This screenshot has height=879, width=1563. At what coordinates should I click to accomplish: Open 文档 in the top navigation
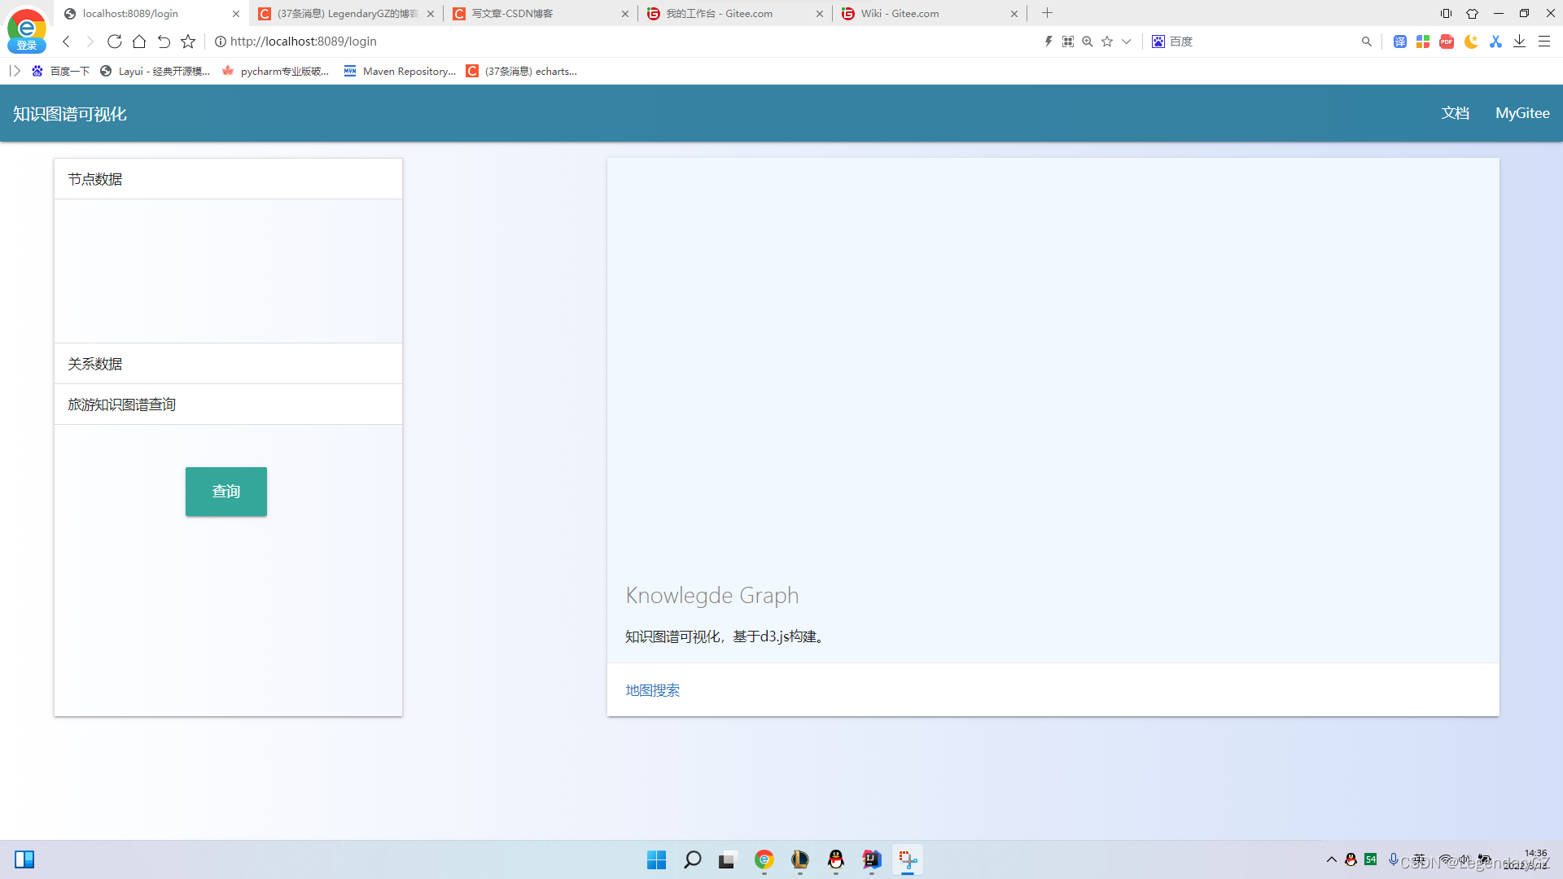tap(1456, 113)
